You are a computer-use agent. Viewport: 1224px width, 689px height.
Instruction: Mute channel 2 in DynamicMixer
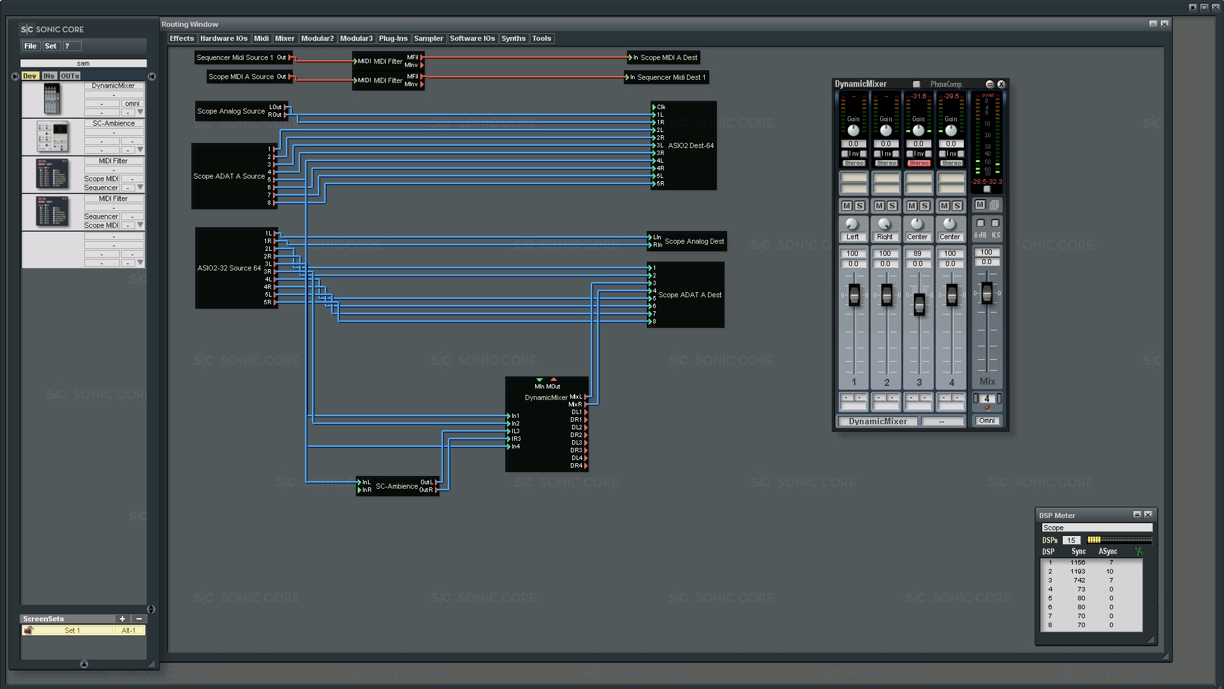click(x=879, y=206)
